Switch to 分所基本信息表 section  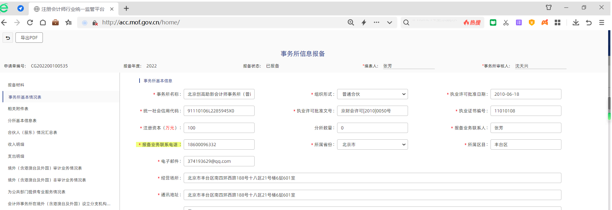pyautogui.click(x=22, y=121)
